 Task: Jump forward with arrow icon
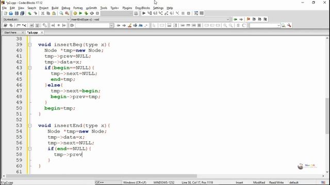241,20
